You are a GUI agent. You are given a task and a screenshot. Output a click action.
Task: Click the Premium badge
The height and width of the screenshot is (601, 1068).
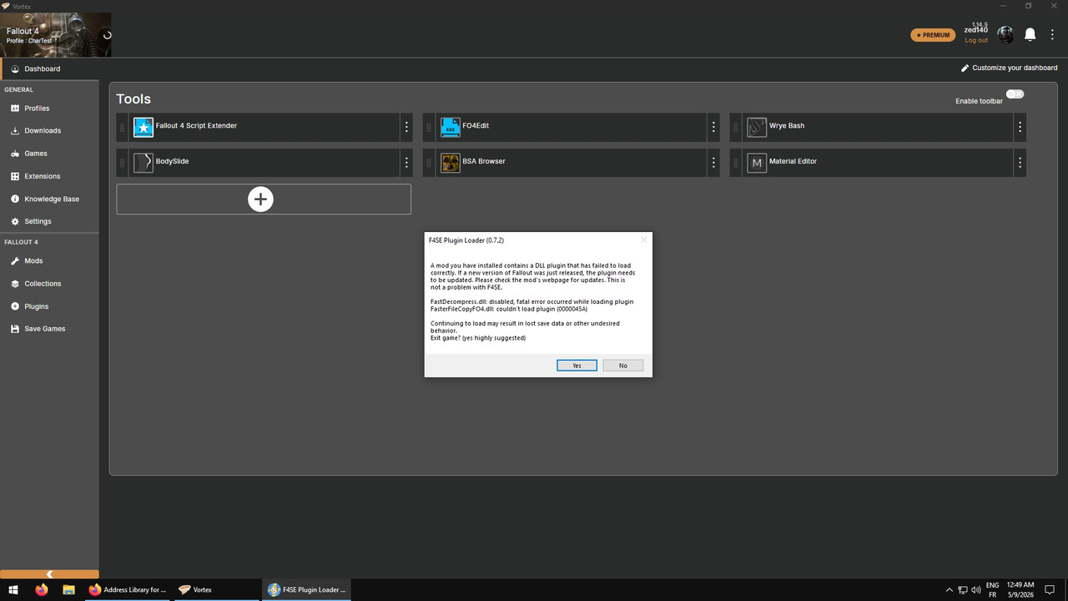[x=933, y=35]
